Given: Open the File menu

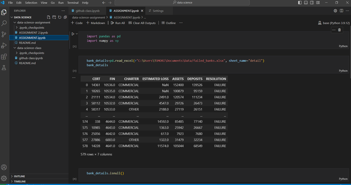Looking at the screenshot, I should pyautogui.click(x=10, y=3).
